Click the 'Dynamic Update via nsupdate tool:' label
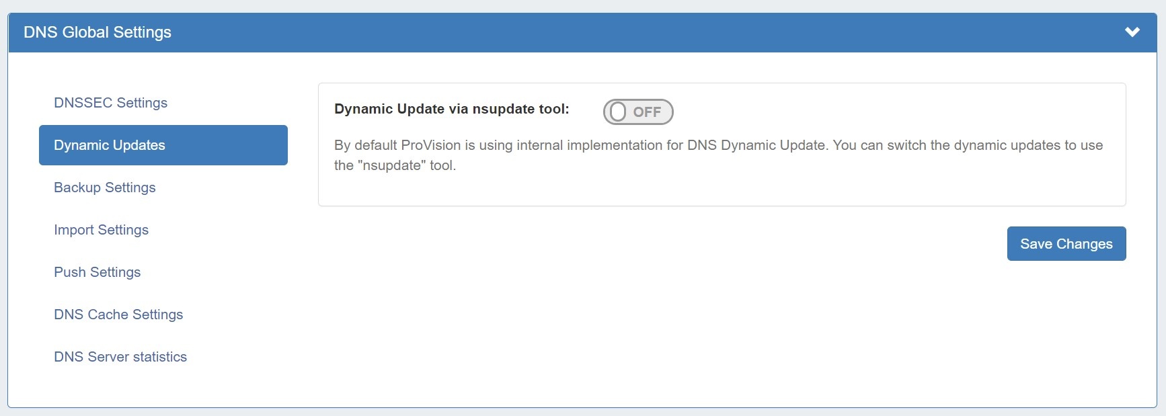 point(451,109)
